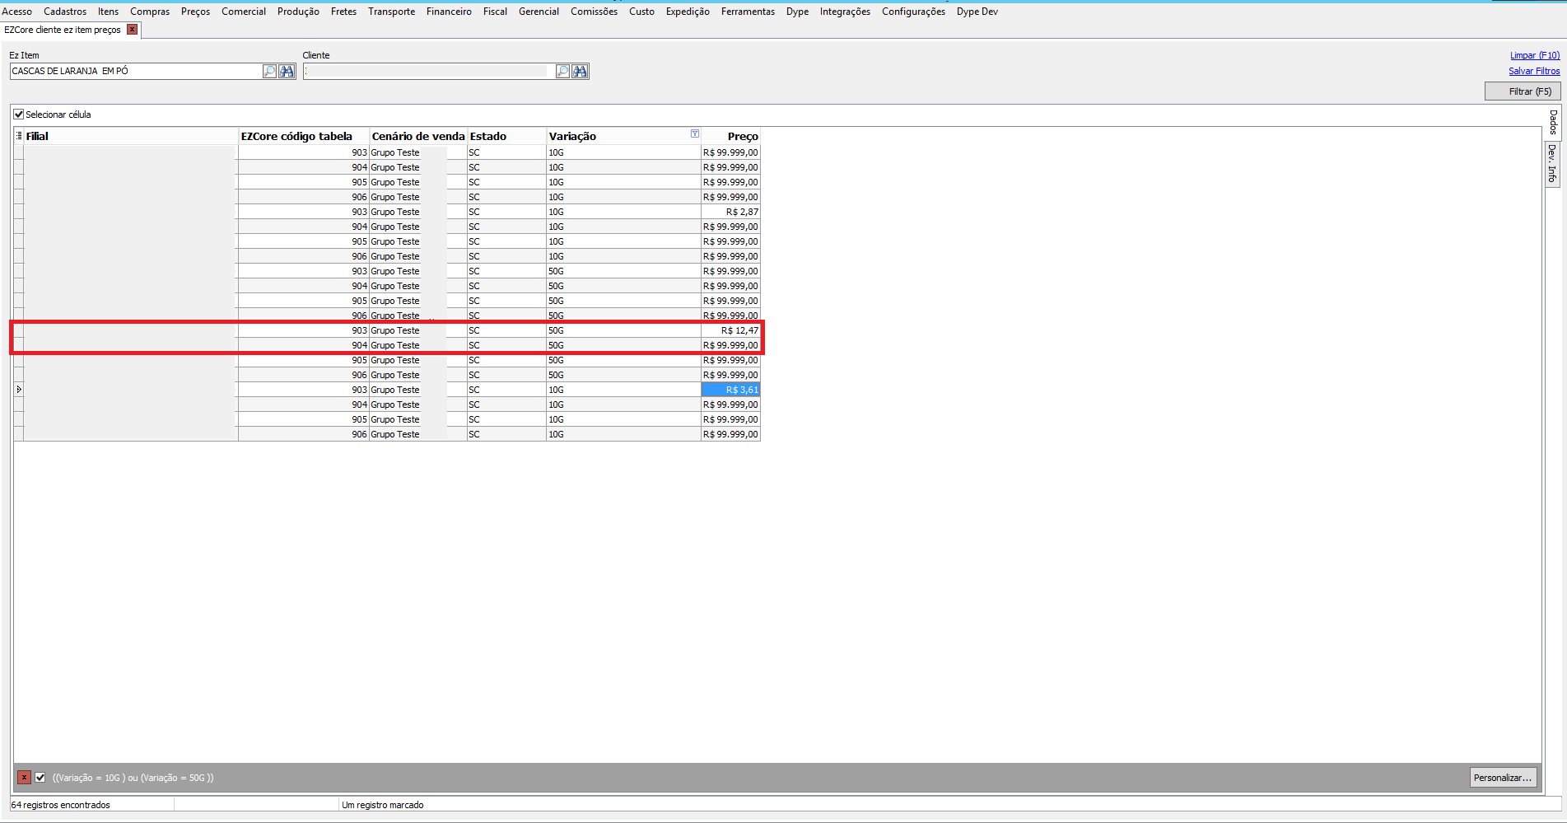Click the Filtrar (F5) button

pos(1523,91)
